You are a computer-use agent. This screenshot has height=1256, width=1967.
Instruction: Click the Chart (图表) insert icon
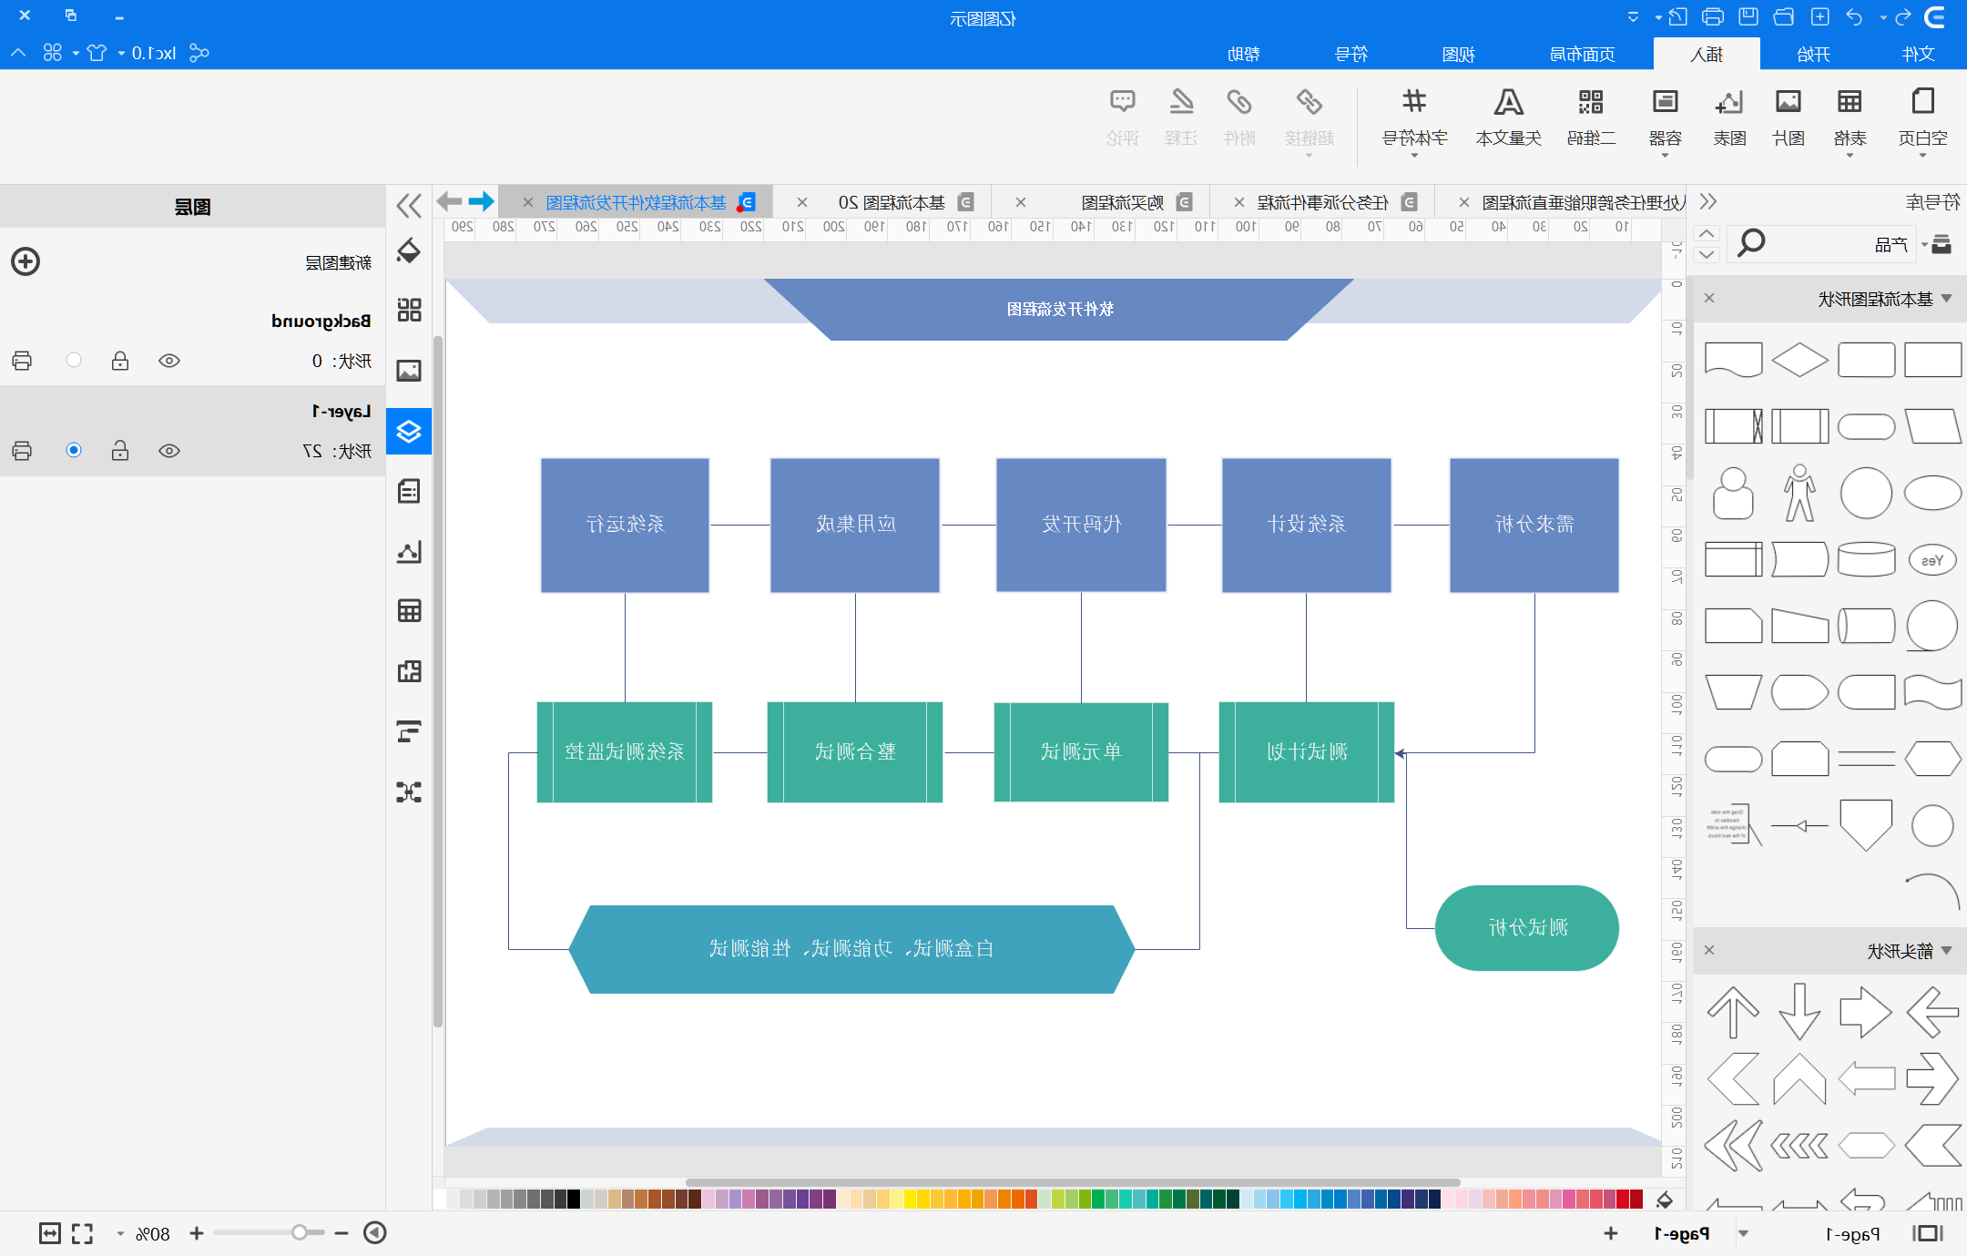click(x=1729, y=102)
